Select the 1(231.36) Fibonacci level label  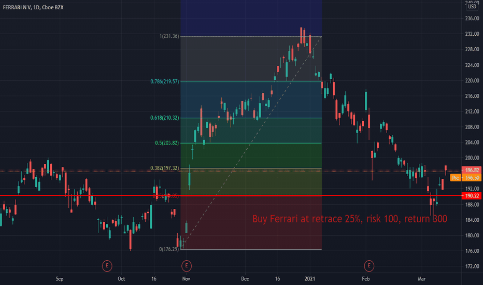pyautogui.click(x=169, y=36)
